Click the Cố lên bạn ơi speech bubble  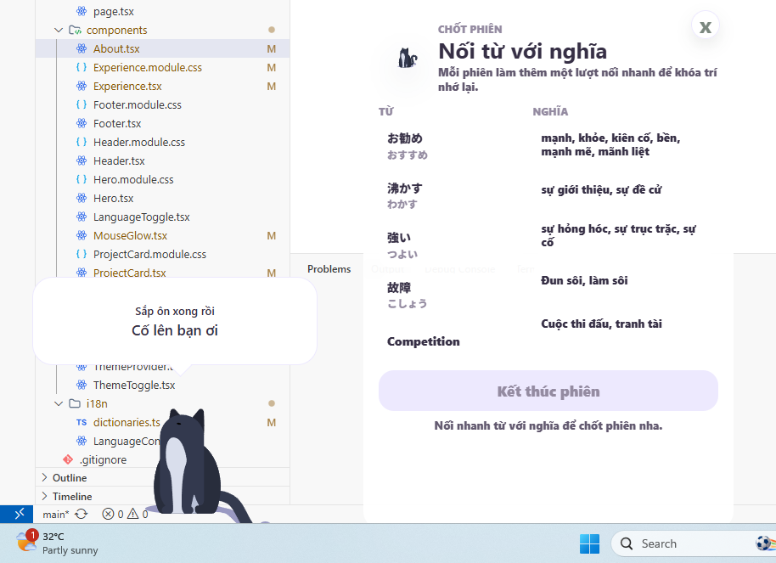(x=175, y=321)
